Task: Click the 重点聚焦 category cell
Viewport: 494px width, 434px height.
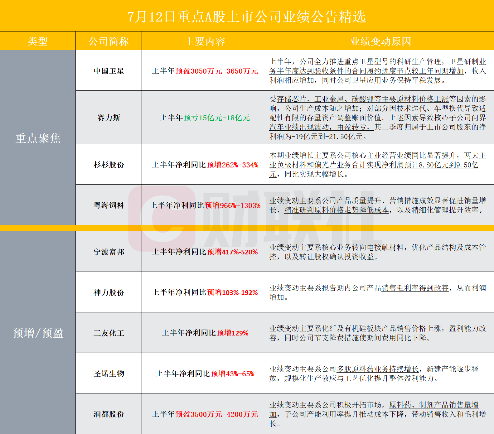Action: (x=38, y=138)
